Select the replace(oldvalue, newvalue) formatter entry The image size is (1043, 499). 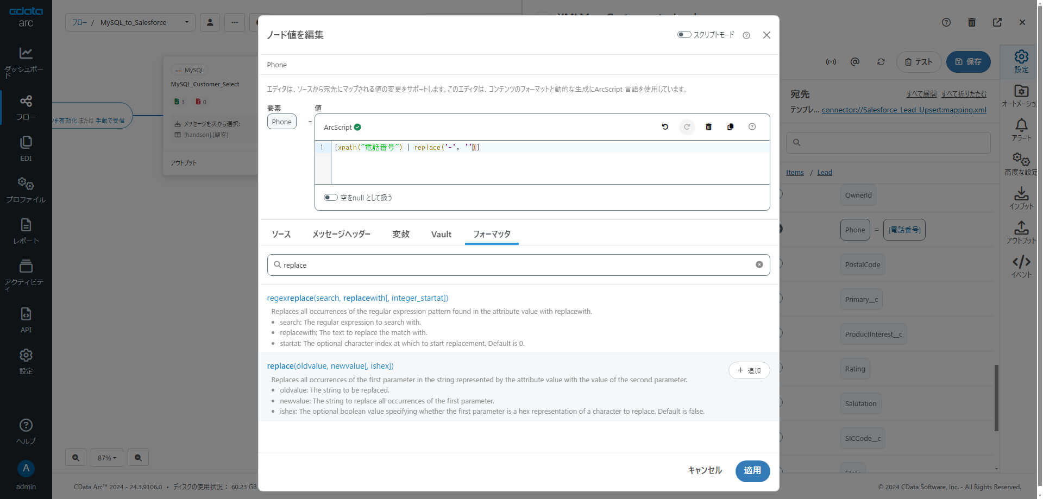click(330, 366)
